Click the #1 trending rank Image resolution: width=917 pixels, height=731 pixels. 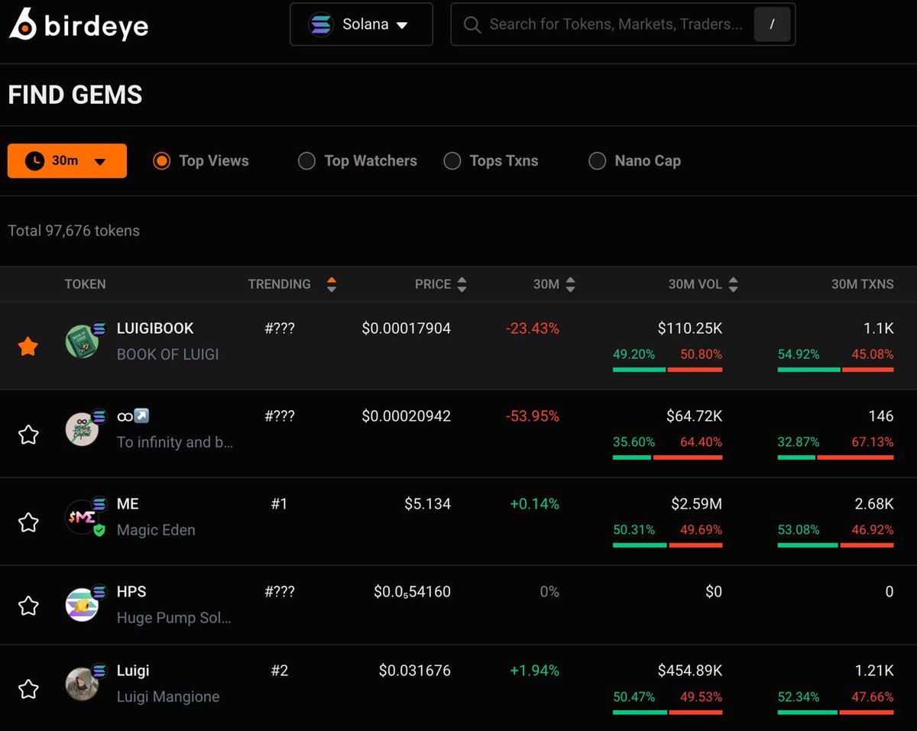tap(279, 504)
